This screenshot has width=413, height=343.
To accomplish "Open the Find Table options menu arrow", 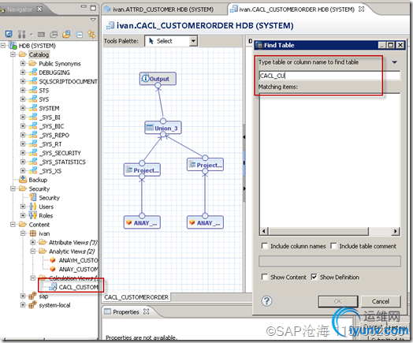I will point(394,62).
